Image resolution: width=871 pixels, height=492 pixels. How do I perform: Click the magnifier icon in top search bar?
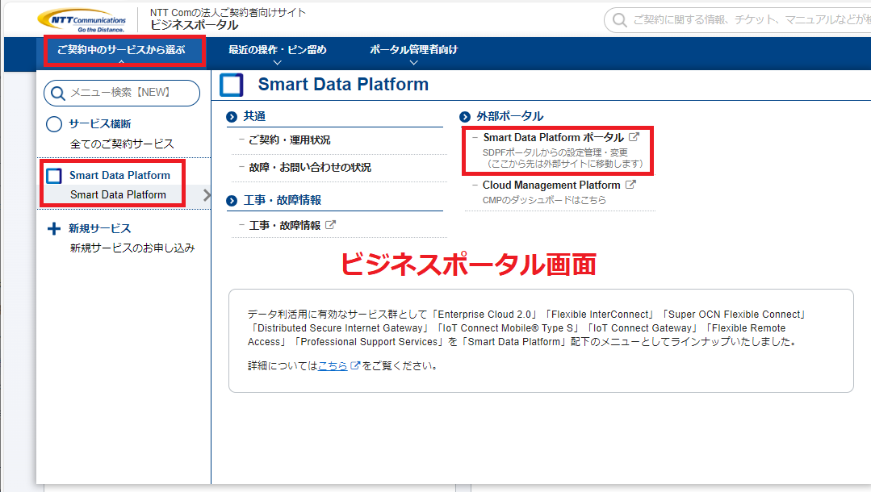(619, 19)
